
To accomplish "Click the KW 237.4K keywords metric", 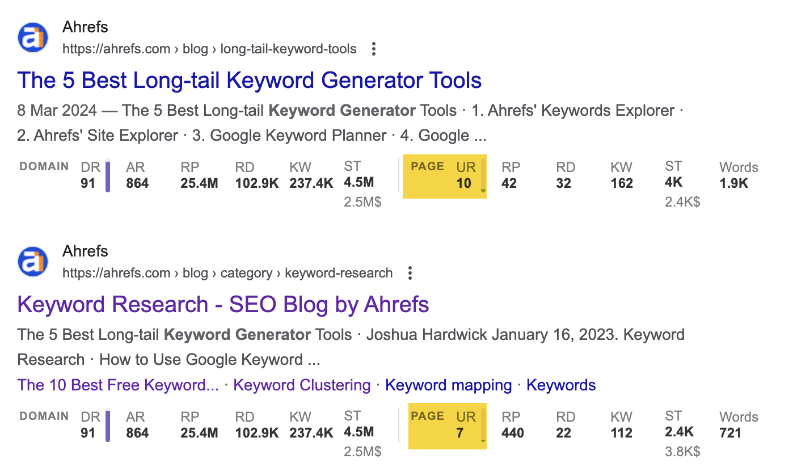I will (x=311, y=175).
